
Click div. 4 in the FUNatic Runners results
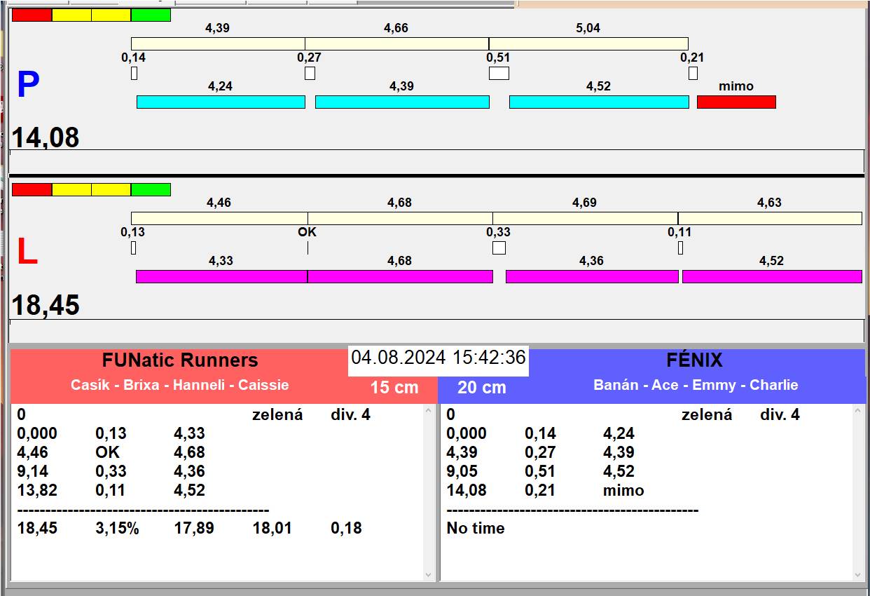350,414
